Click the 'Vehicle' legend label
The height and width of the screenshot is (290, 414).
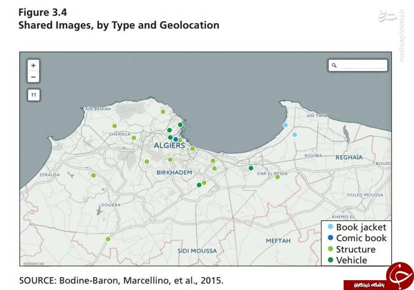(351, 260)
